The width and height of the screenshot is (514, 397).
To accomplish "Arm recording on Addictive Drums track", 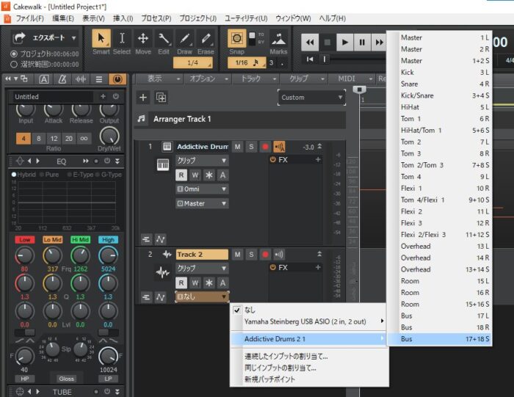I will coord(265,147).
